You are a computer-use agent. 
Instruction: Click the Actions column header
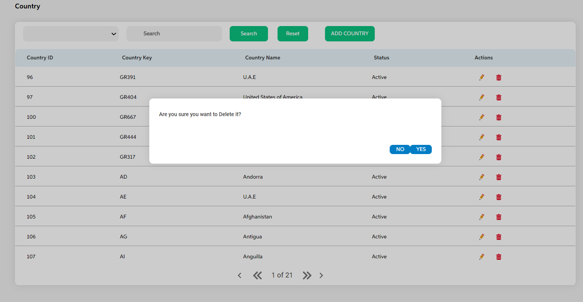484,57
